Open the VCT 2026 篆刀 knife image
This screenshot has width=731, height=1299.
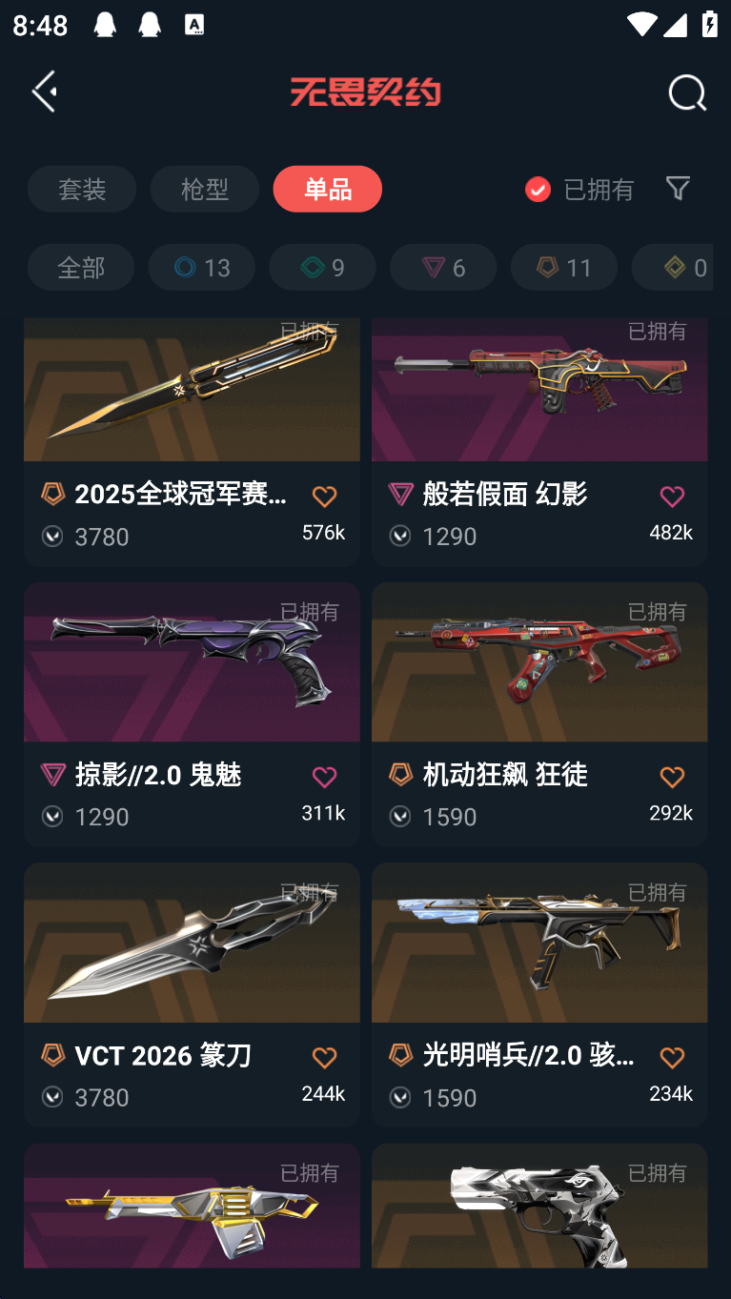tap(192, 943)
